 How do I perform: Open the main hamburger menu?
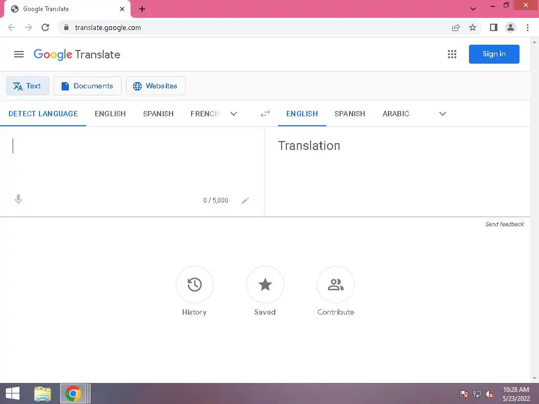(19, 54)
